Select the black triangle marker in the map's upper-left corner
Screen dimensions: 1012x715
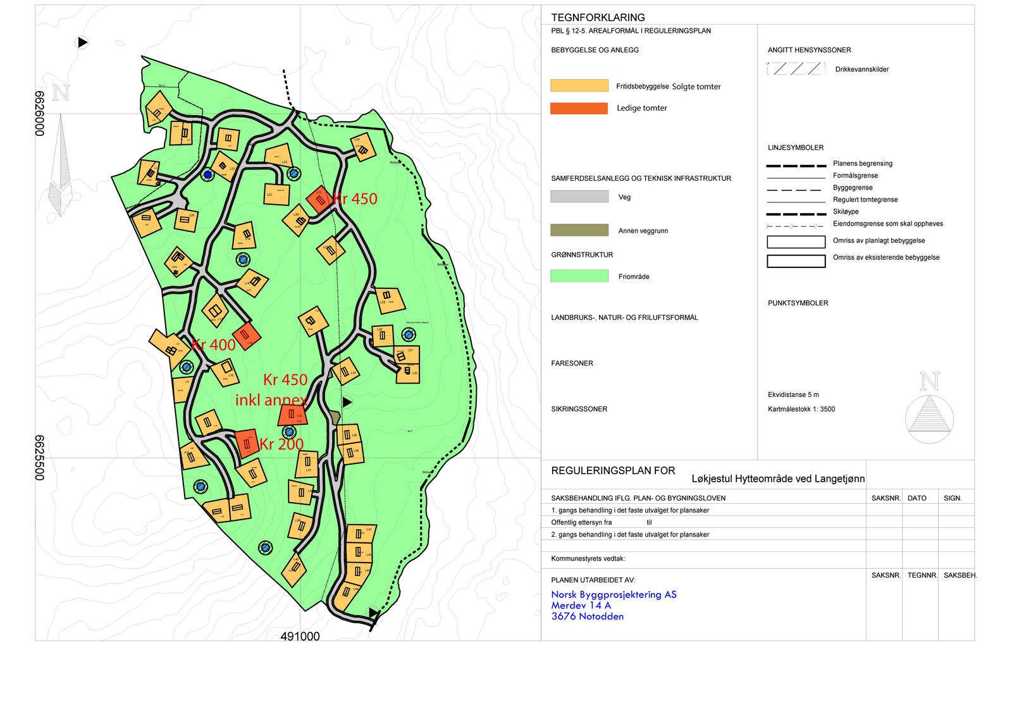tap(82, 42)
